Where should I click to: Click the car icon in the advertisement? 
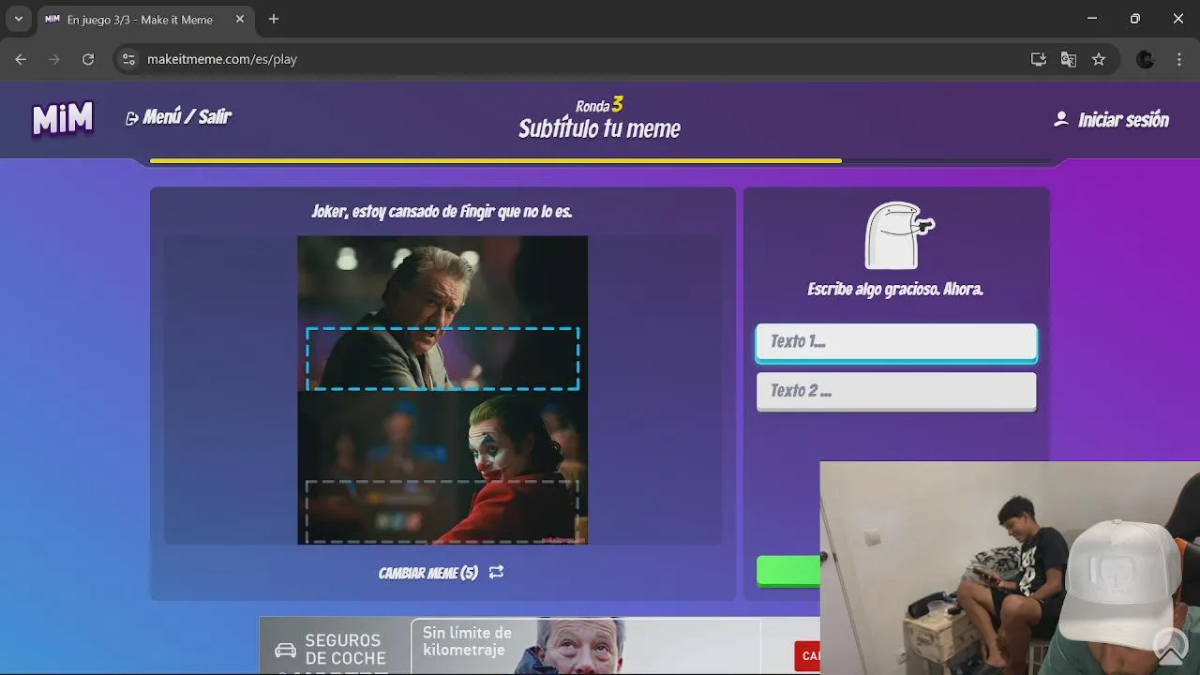(x=285, y=650)
